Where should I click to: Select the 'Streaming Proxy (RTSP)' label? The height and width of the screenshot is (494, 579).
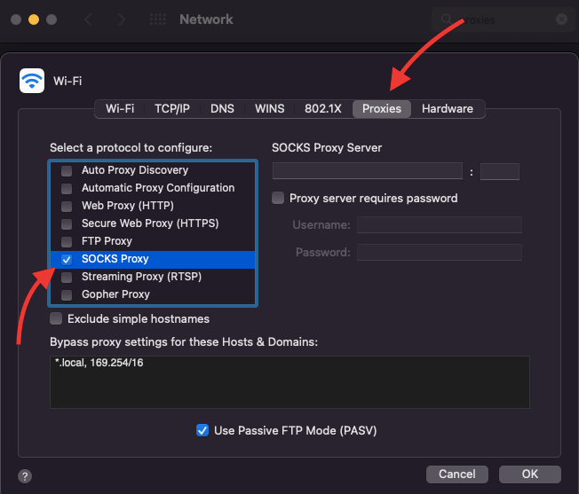pos(141,277)
